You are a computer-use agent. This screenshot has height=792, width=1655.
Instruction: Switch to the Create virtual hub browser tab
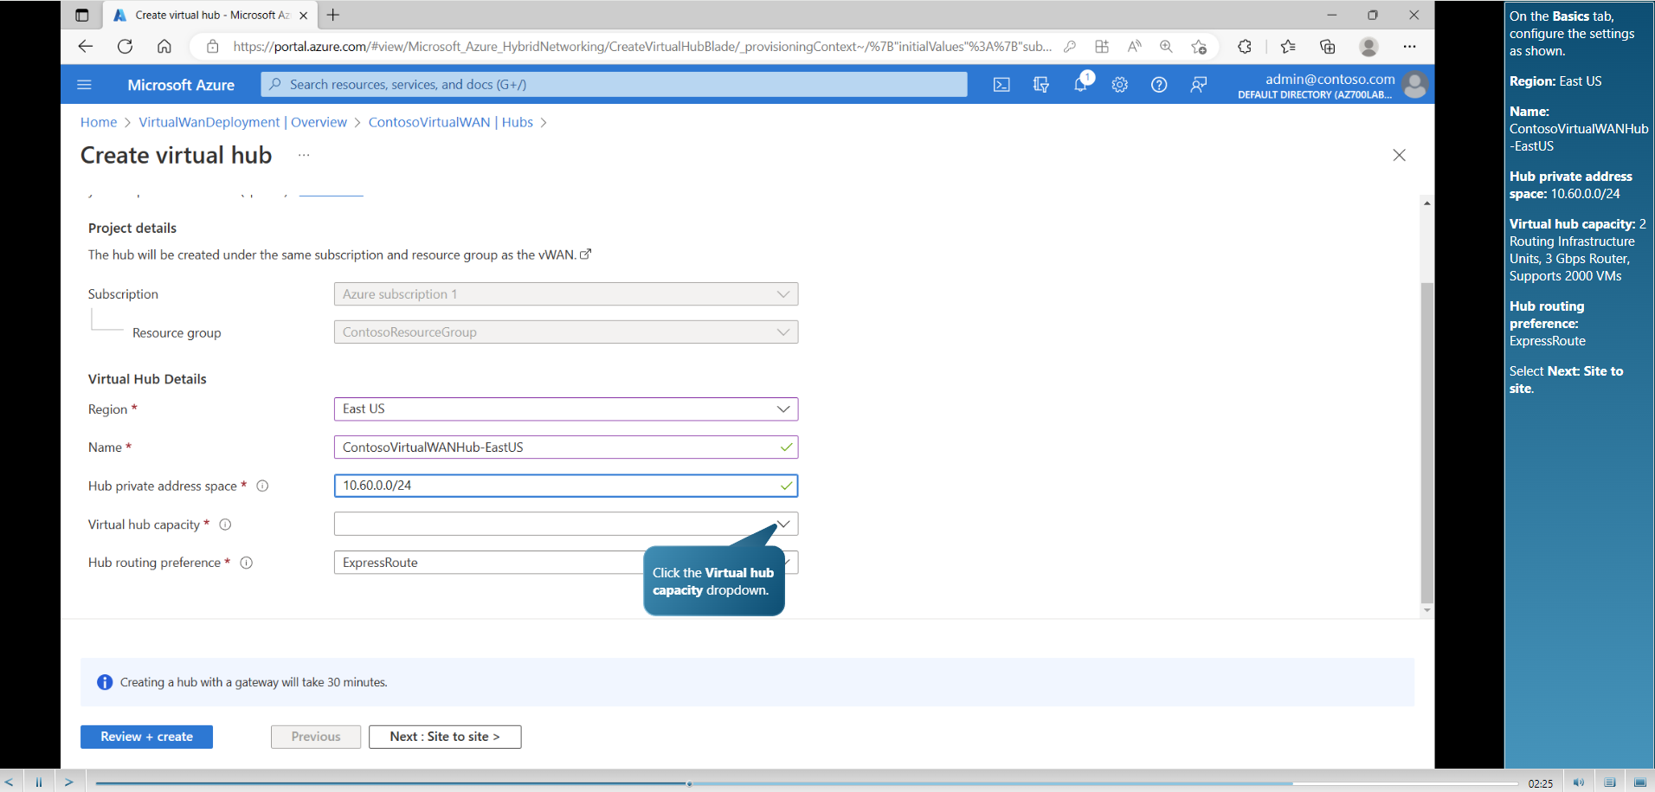211,15
